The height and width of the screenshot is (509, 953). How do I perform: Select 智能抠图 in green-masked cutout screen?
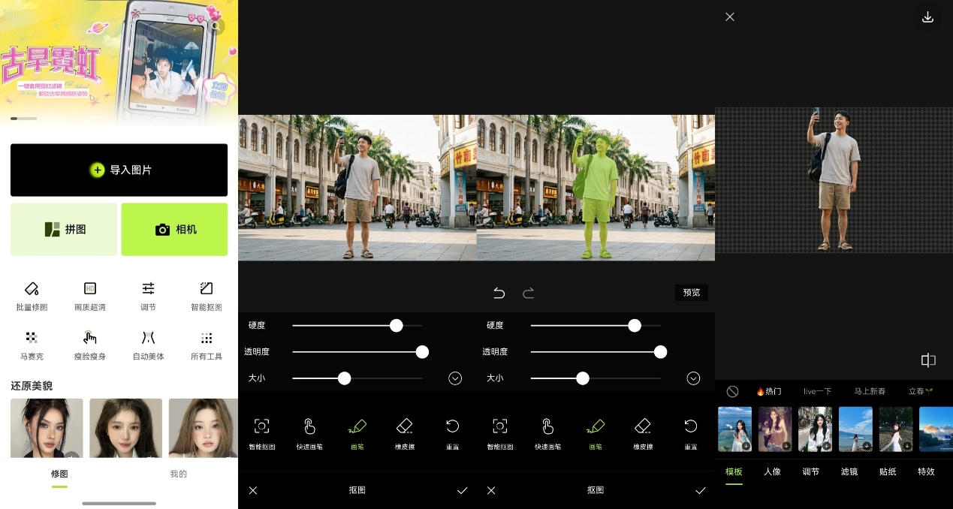click(500, 434)
